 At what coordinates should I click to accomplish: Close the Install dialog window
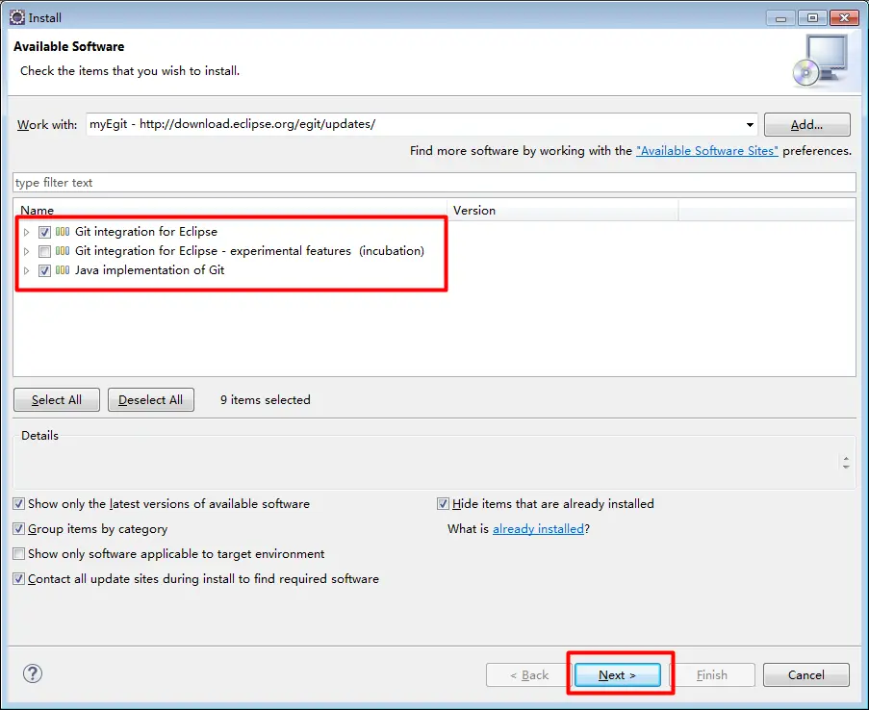[x=844, y=18]
